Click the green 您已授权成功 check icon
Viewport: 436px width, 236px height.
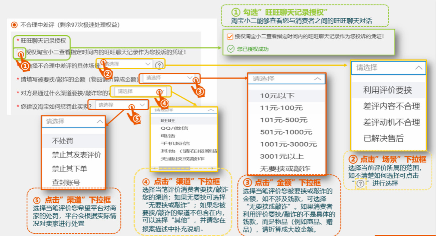click(231, 49)
